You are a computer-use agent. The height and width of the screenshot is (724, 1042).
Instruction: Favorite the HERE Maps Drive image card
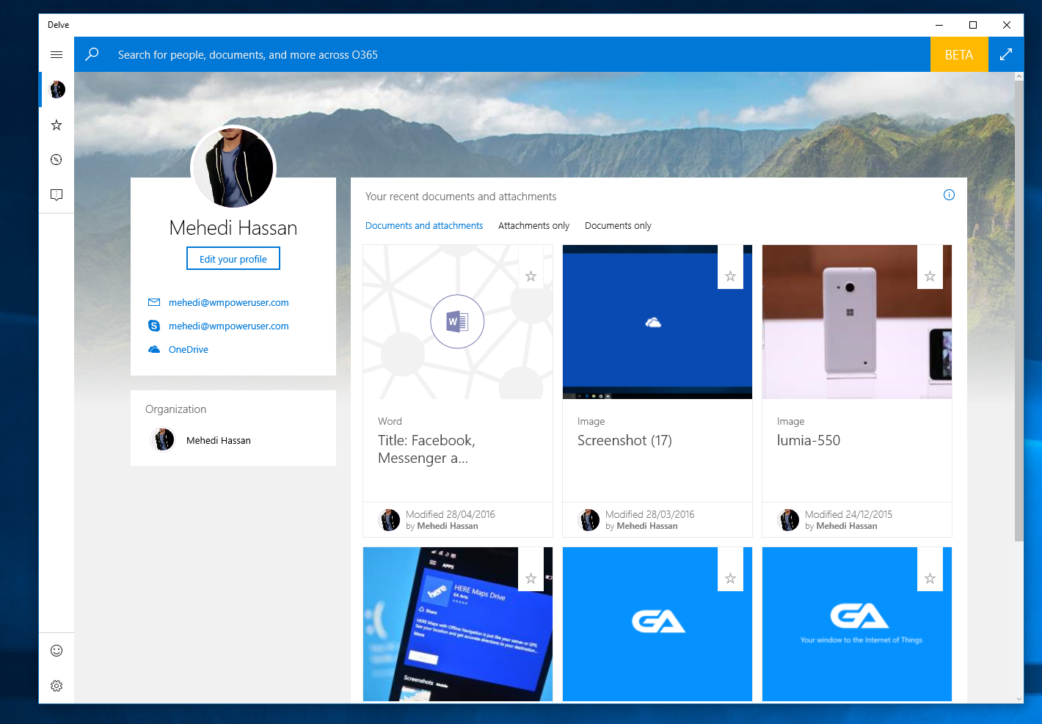click(x=531, y=578)
